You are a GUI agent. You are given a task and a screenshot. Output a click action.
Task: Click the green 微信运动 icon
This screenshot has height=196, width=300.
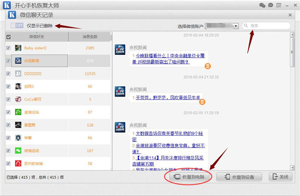[x=18, y=151]
